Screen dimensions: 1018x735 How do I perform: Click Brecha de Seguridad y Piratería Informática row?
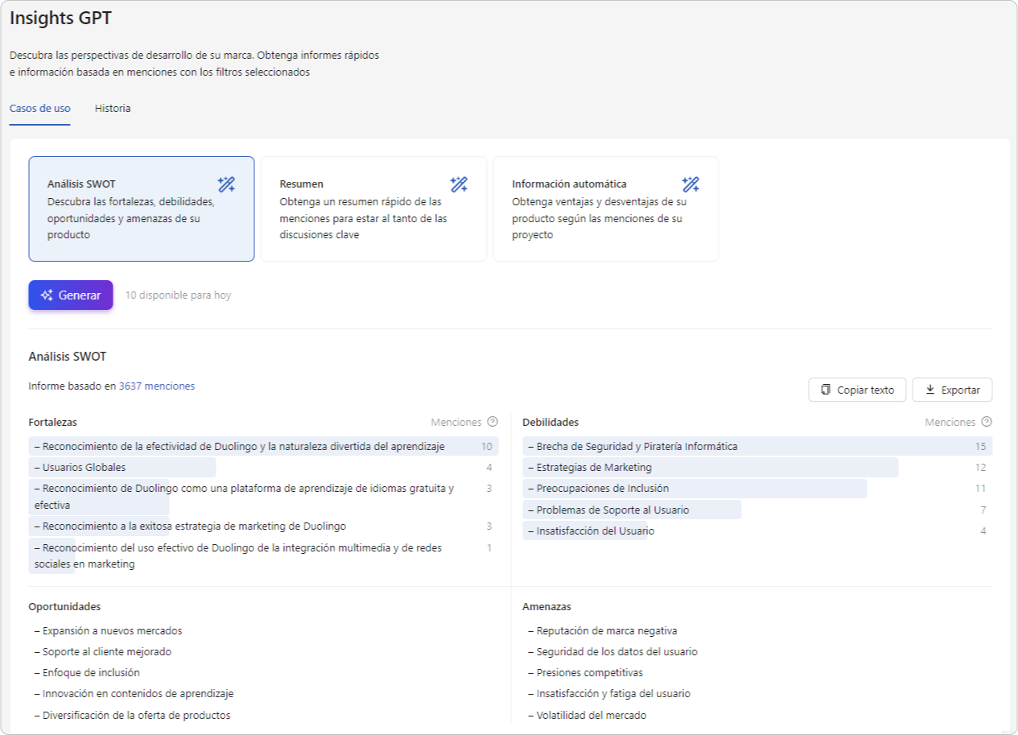point(757,447)
